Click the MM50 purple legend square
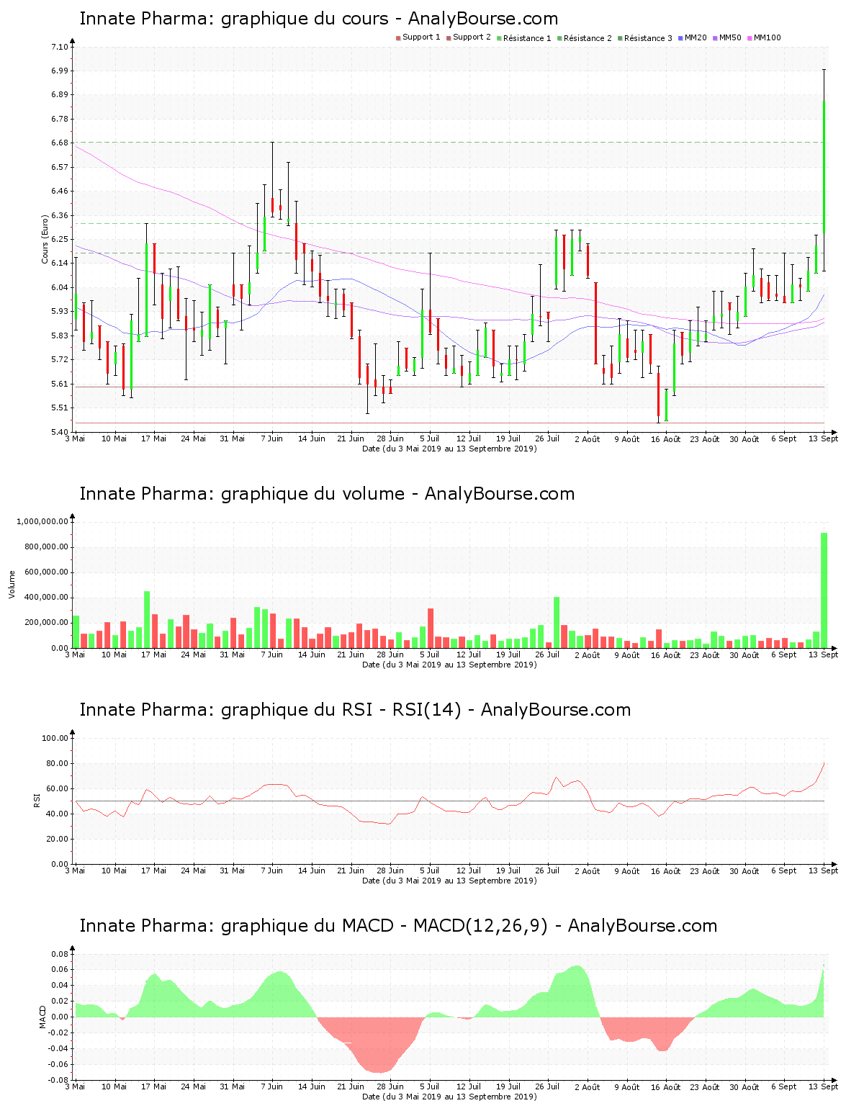Screen dimensions: 864x1116 (716, 38)
